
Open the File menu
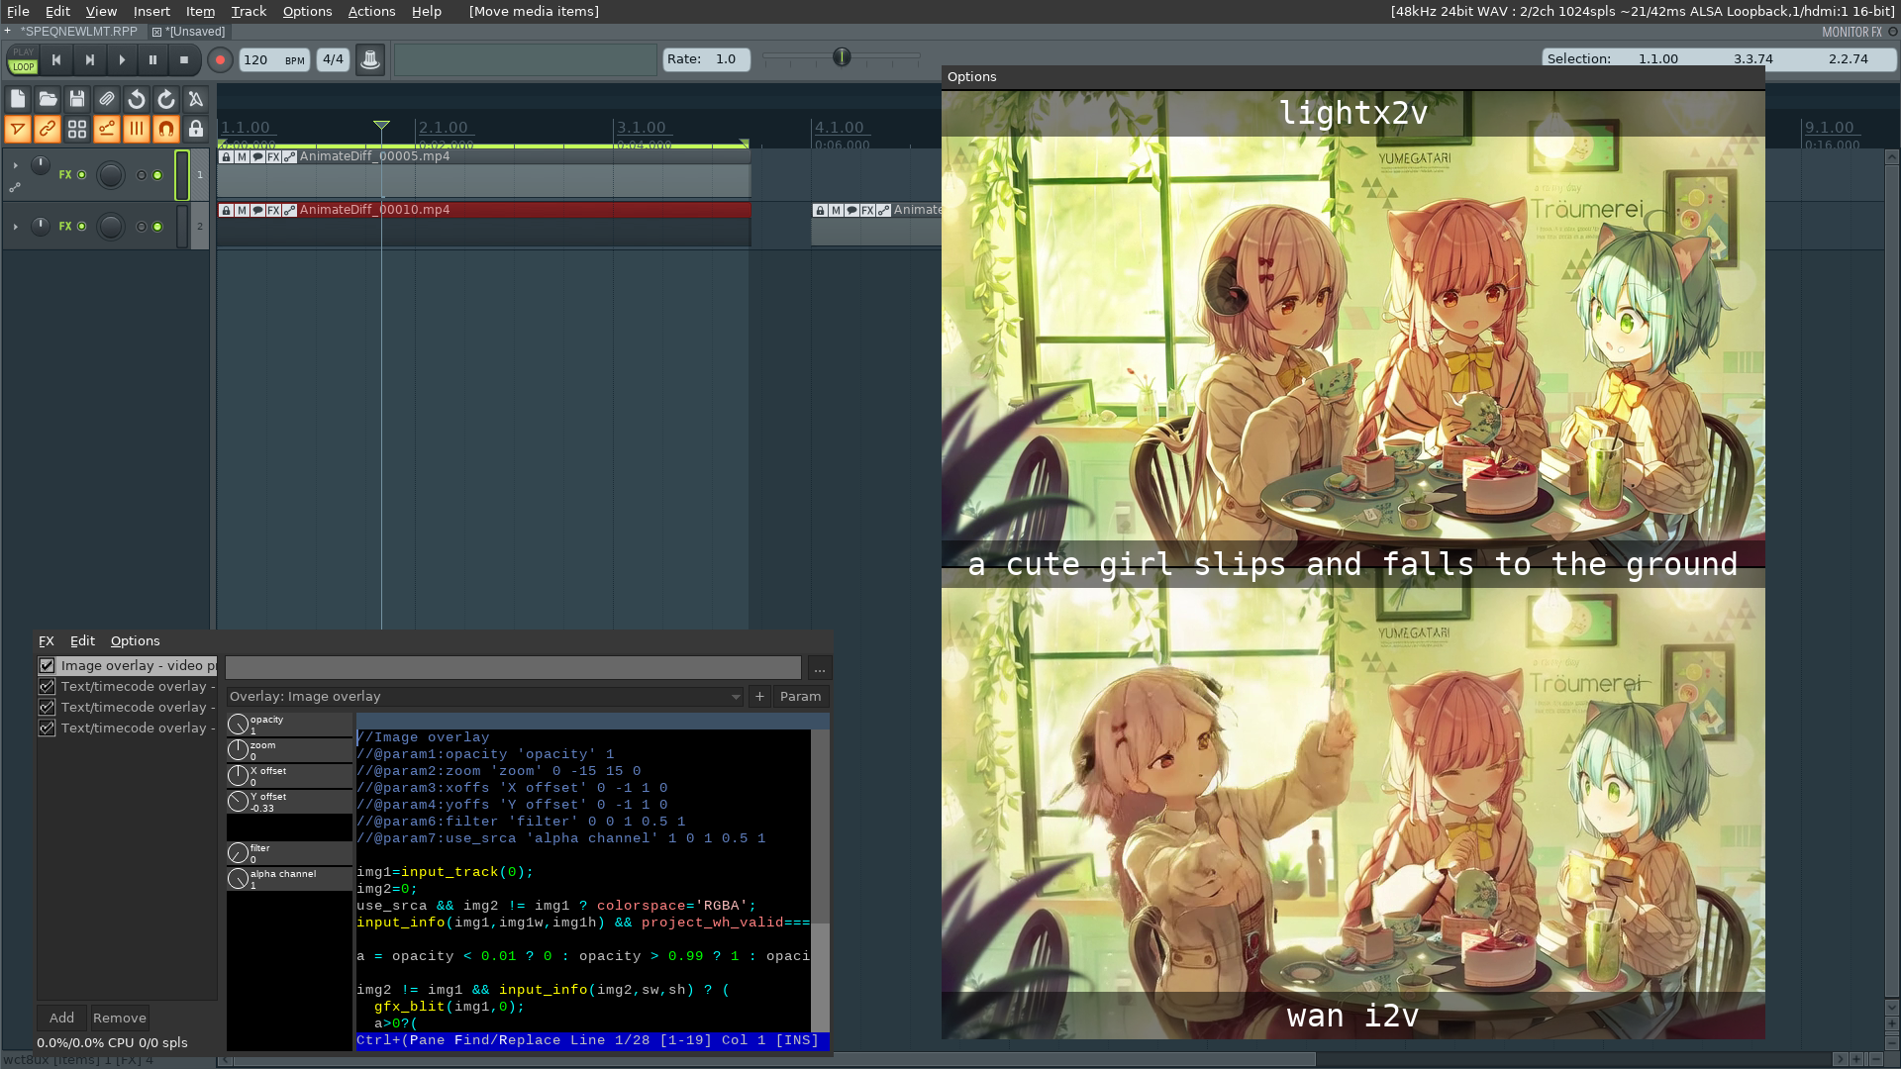pos(18,11)
